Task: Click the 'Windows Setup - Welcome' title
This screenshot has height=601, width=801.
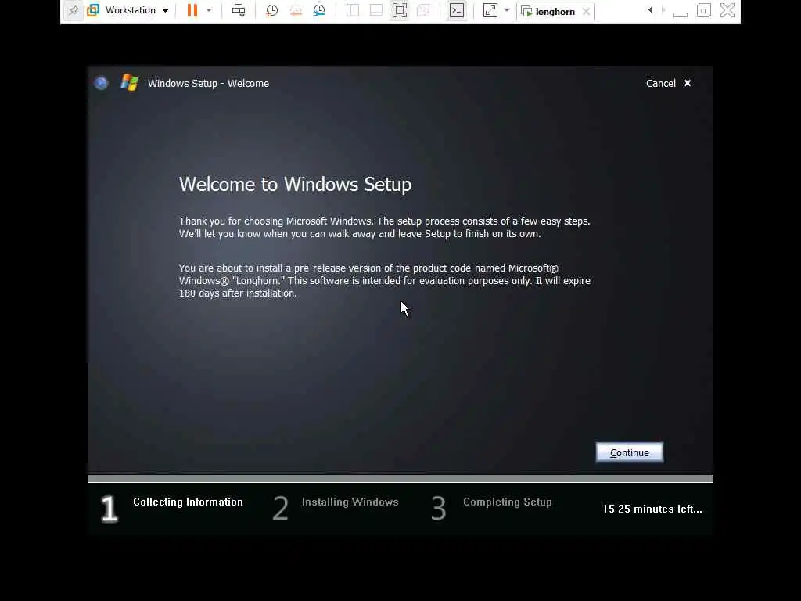Action: [x=208, y=83]
